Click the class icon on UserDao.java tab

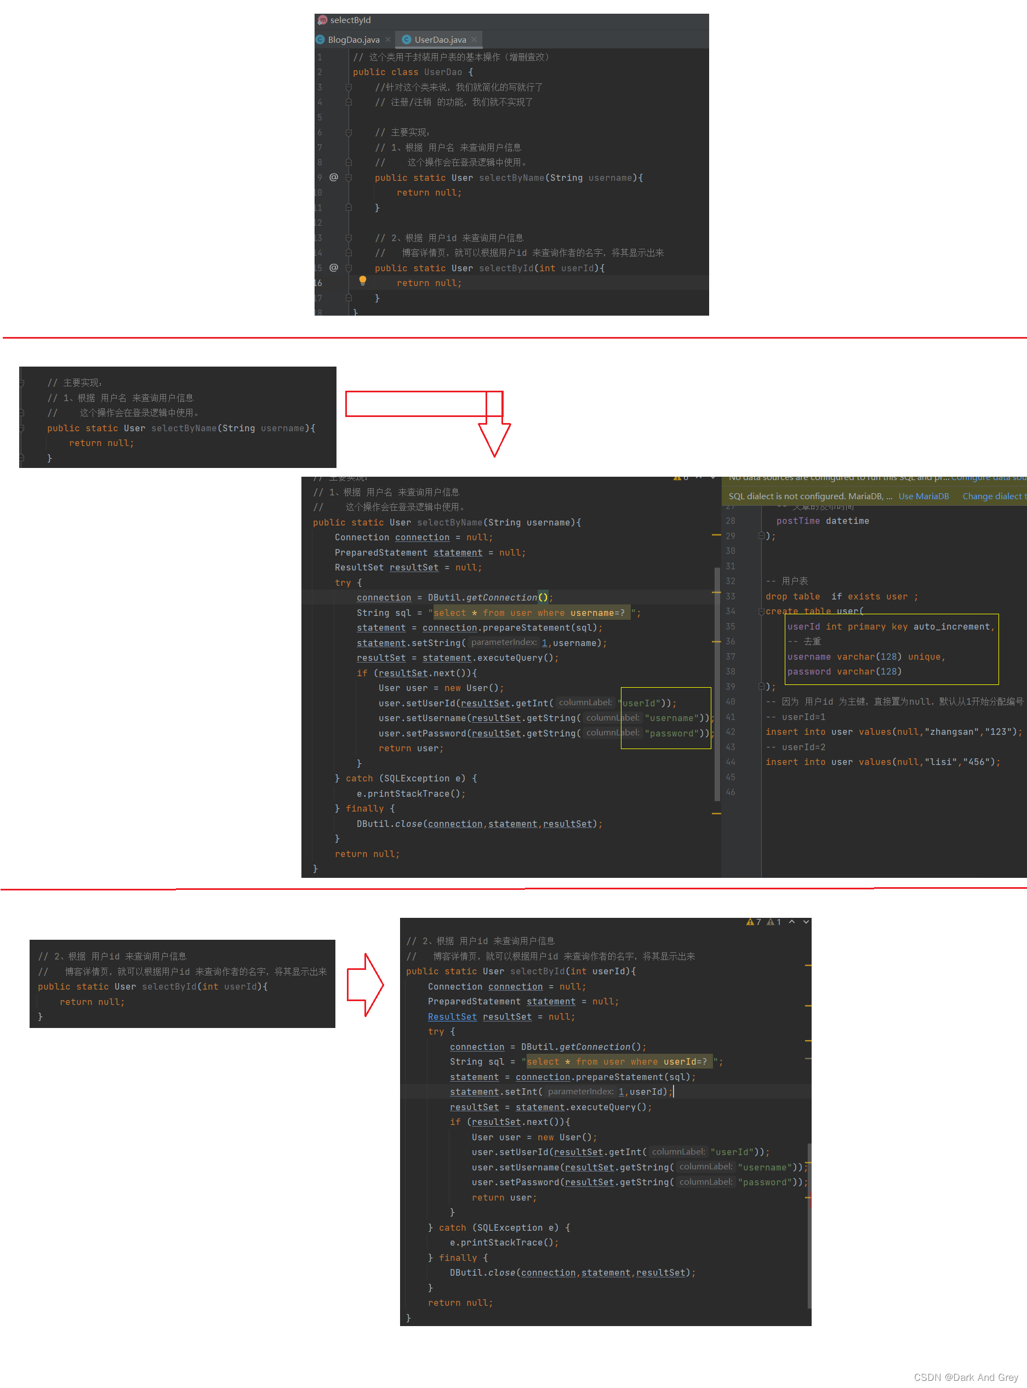pos(407,40)
